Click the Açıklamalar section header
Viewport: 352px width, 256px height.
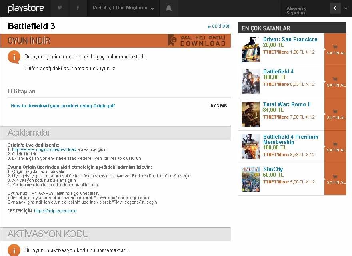click(x=29, y=133)
